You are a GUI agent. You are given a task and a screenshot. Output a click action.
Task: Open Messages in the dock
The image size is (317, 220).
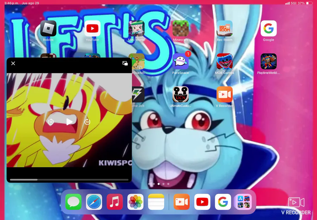73,202
